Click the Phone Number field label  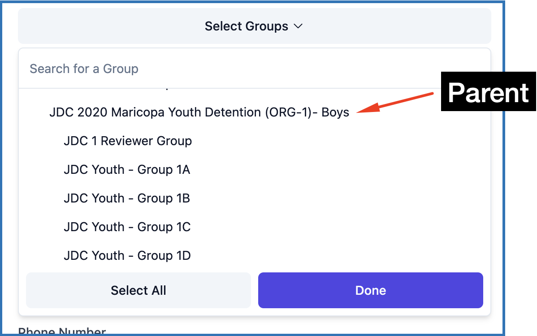(x=62, y=332)
